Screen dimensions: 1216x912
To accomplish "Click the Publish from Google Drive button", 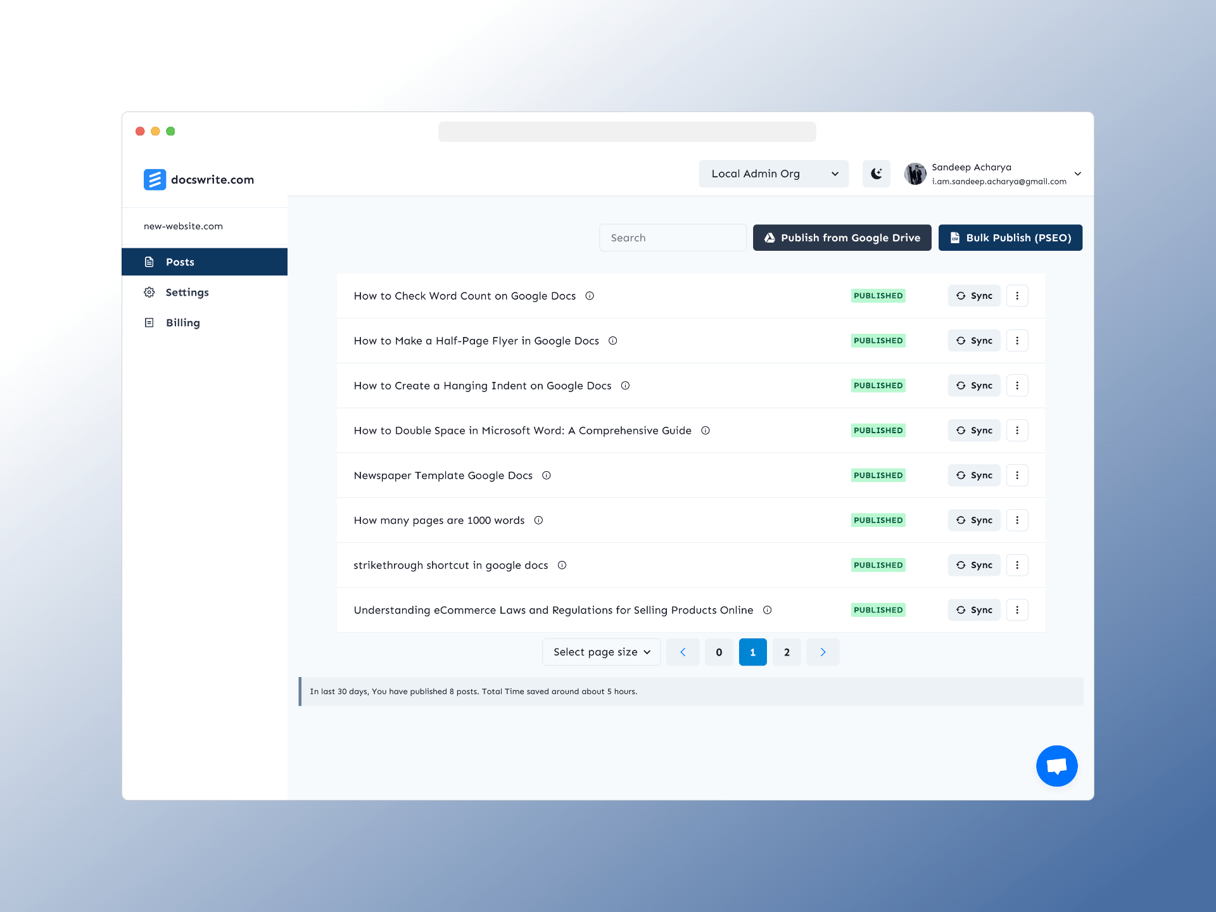I will click(x=842, y=237).
